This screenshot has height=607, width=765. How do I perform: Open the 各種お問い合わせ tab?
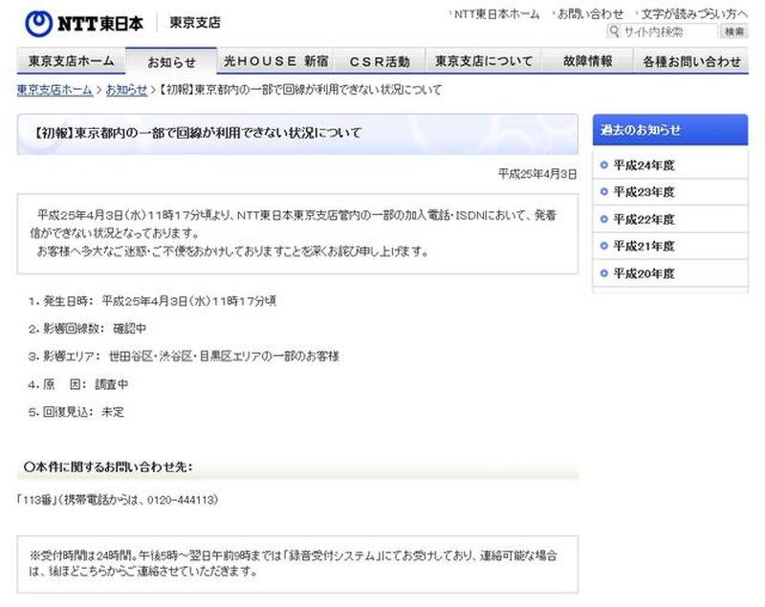691,61
